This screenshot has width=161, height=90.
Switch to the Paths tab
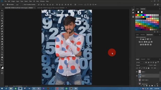148,59
